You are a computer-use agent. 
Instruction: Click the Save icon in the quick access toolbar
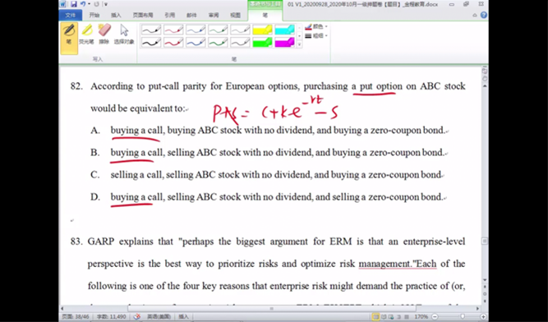[x=74, y=4]
